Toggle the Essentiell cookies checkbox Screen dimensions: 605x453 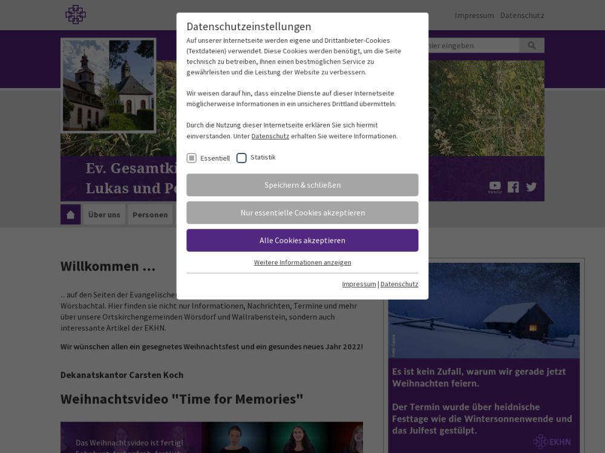(191, 158)
